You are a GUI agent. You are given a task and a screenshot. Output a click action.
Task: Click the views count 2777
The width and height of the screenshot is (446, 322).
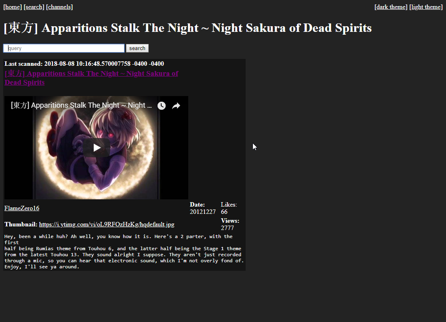coord(227,228)
